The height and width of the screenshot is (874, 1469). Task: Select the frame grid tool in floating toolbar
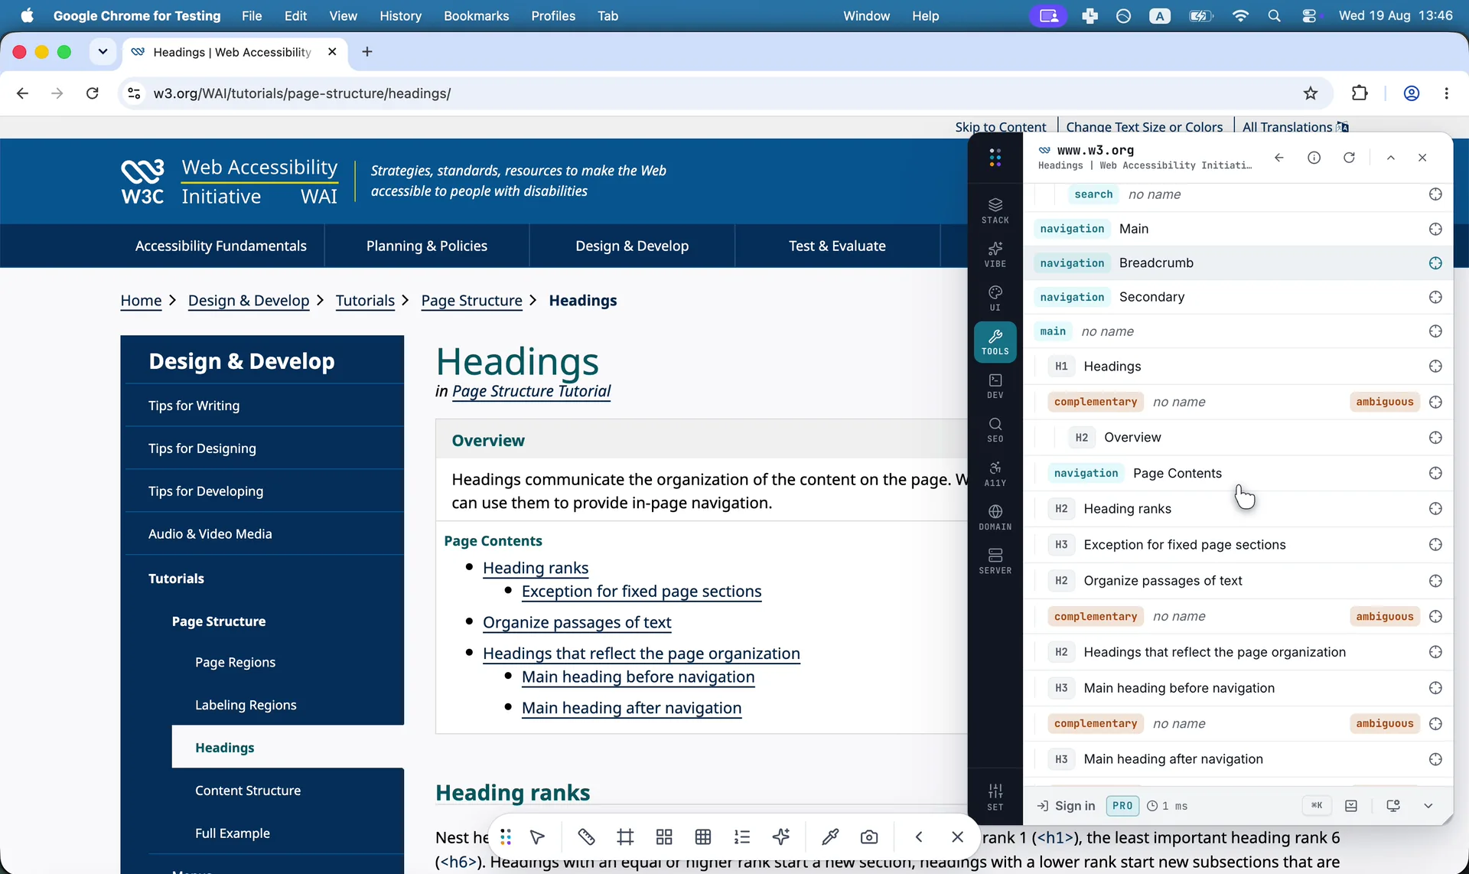click(625, 836)
